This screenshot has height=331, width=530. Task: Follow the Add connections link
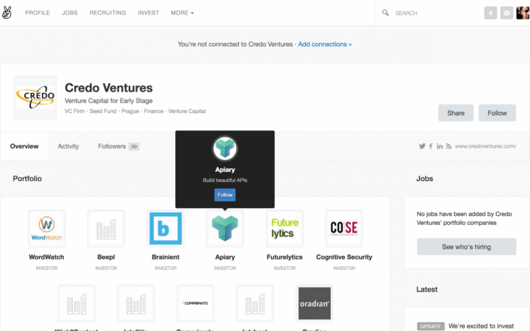coord(324,45)
